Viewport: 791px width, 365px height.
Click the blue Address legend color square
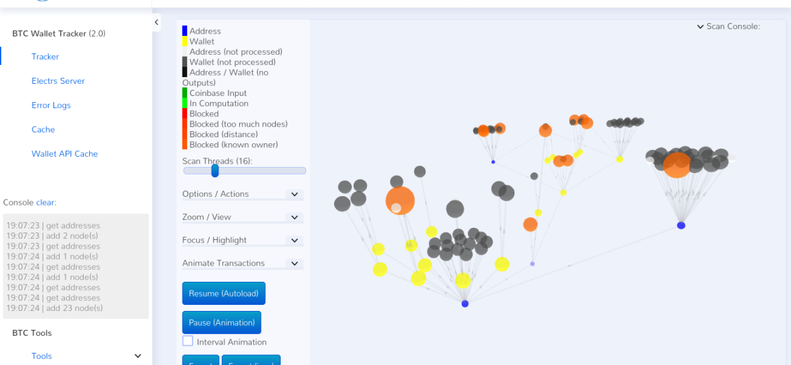click(x=185, y=30)
